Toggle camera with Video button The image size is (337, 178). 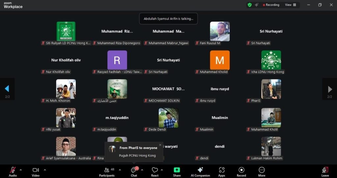coord(36,170)
